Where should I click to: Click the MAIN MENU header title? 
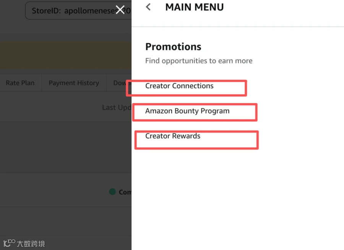click(195, 7)
